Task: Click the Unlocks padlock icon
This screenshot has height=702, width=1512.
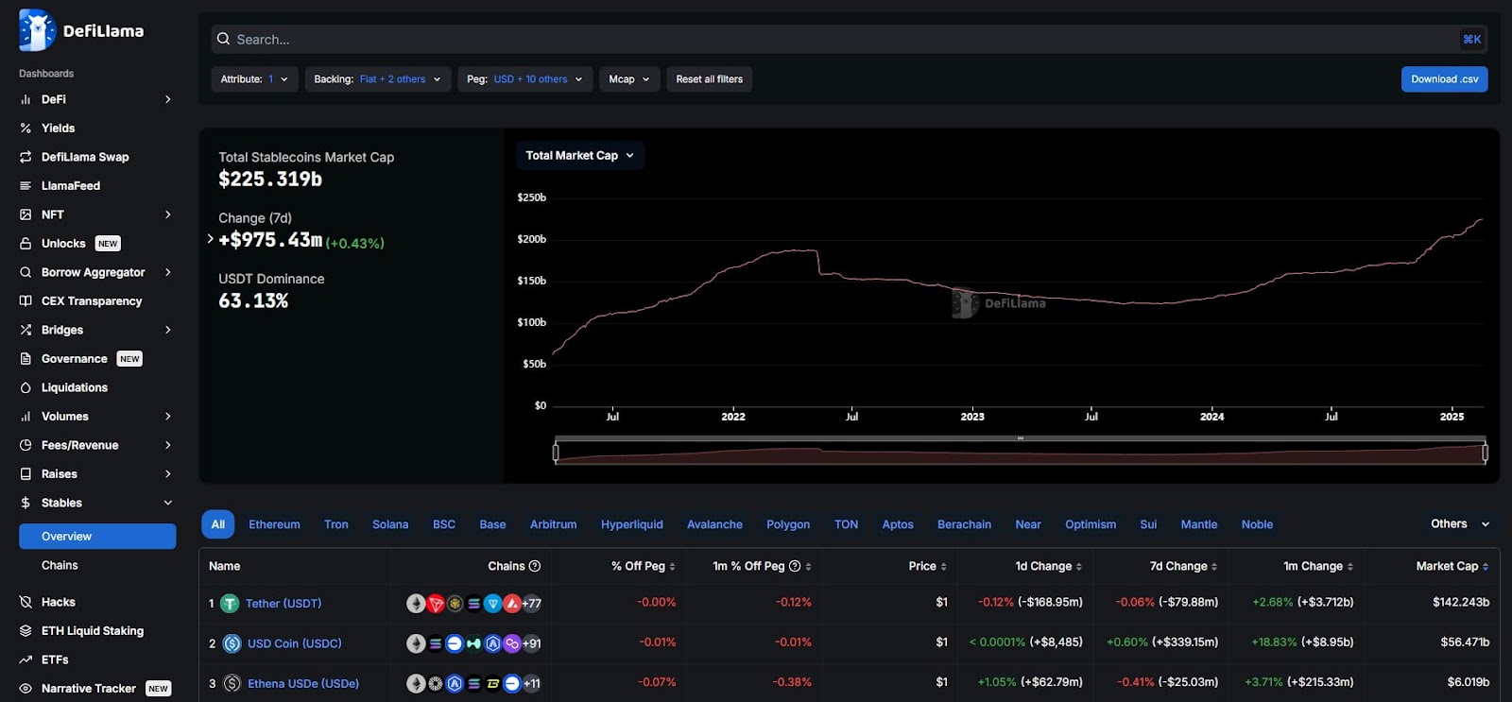Action: point(26,244)
